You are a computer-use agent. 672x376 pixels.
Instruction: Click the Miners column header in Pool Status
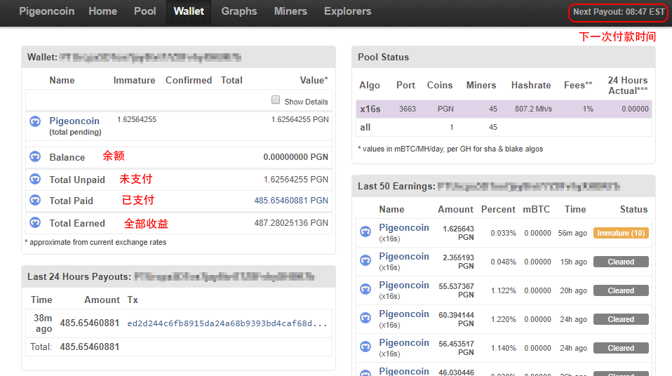tap(481, 85)
